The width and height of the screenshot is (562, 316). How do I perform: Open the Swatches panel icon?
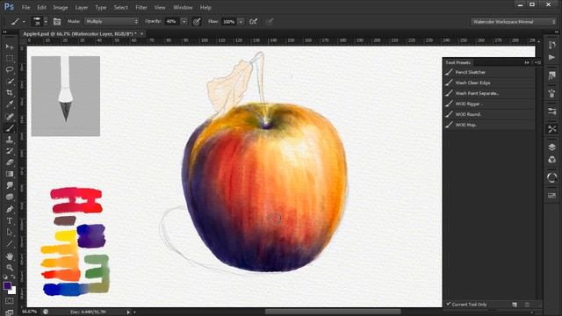552,195
